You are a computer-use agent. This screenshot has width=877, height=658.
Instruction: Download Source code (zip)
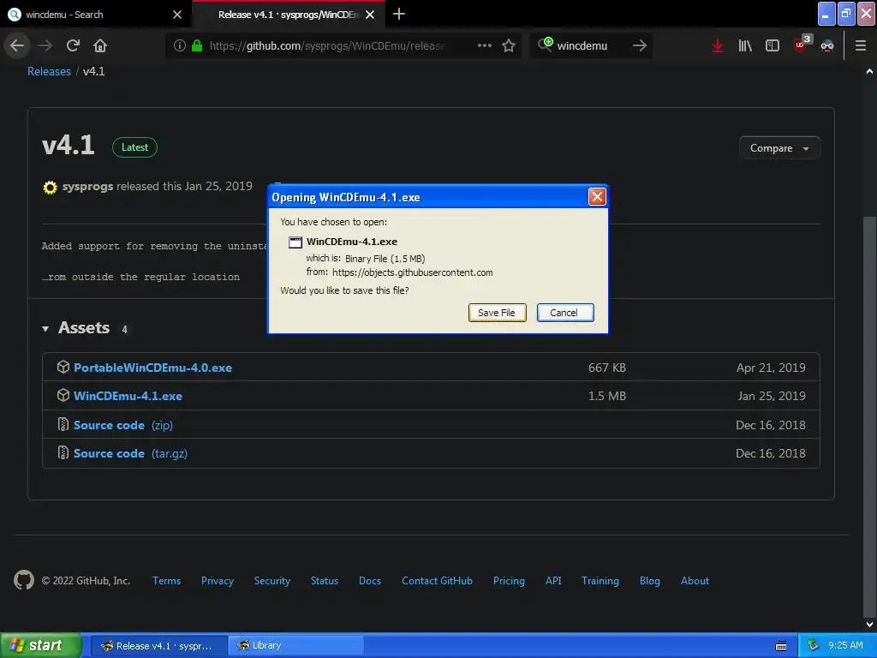(123, 425)
